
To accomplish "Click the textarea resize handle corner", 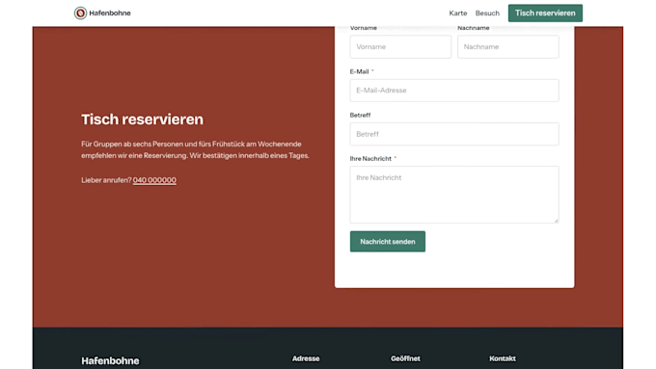I will 556,221.
